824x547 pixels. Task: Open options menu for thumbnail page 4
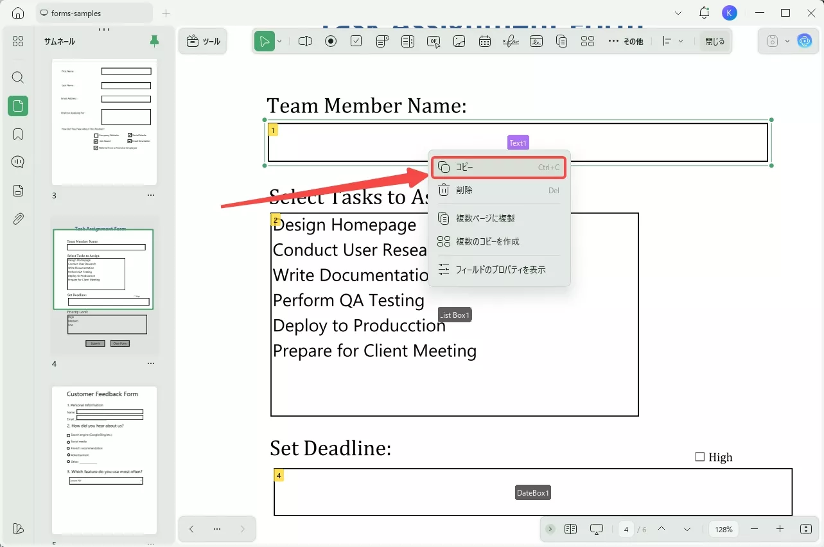click(x=151, y=363)
